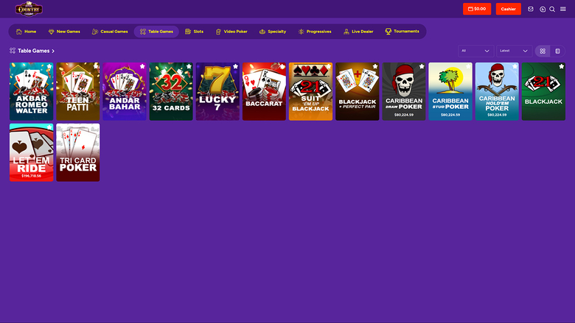Open the live chat bubble icon
The width and height of the screenshot is (575, 323).
(x=543, y=9)
